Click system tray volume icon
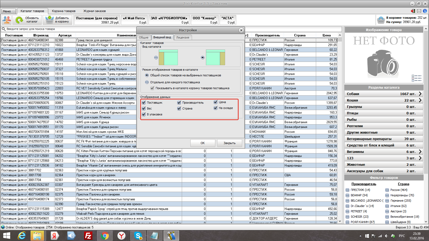 (x=386, y=236)
